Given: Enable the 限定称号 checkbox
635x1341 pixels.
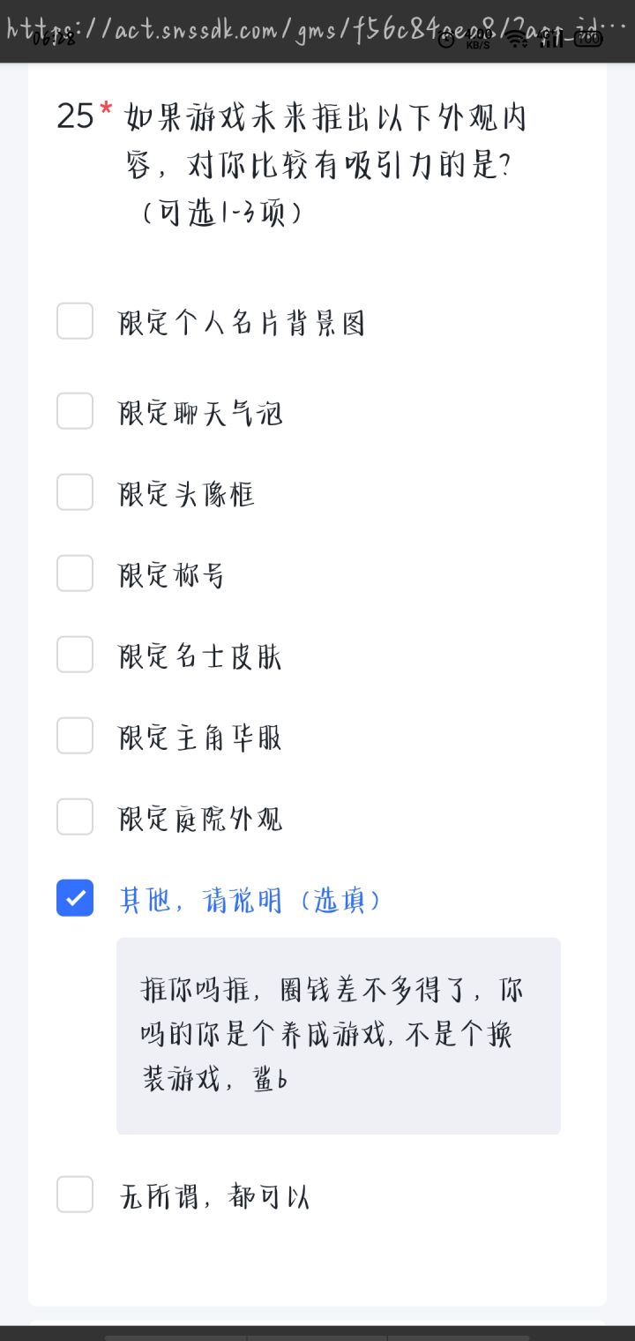Looking at the screenshot, I should click(75, 573).
